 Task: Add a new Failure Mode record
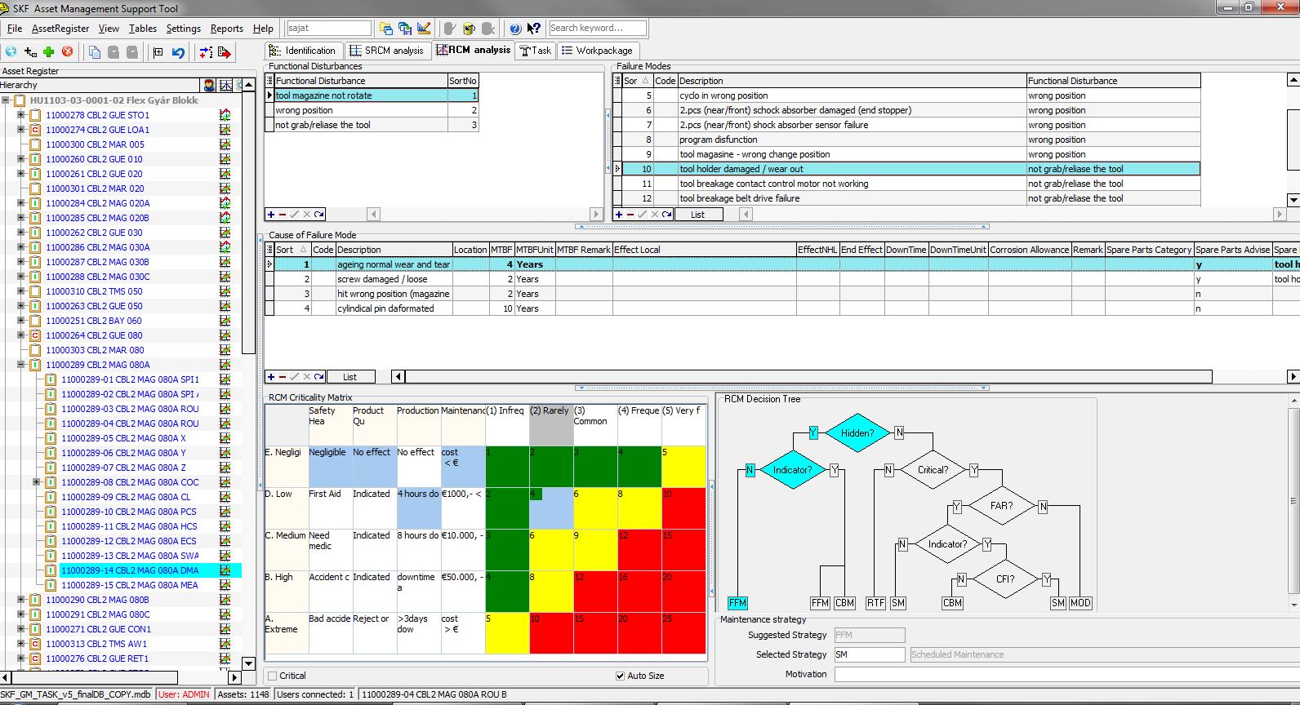[619, 215]
